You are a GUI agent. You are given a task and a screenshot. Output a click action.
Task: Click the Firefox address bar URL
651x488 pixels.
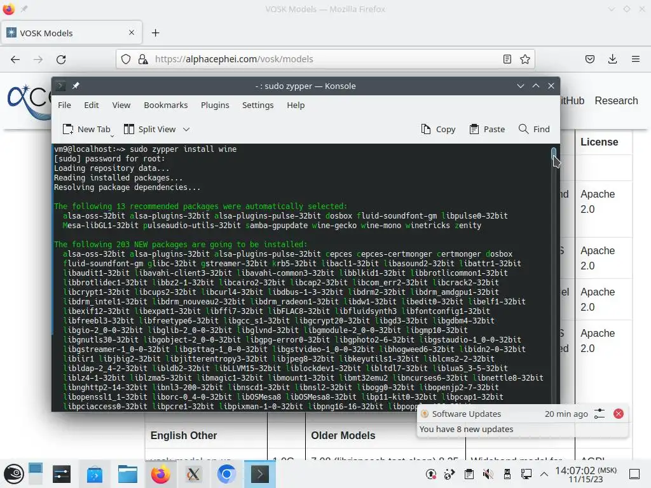pos(234,59)
